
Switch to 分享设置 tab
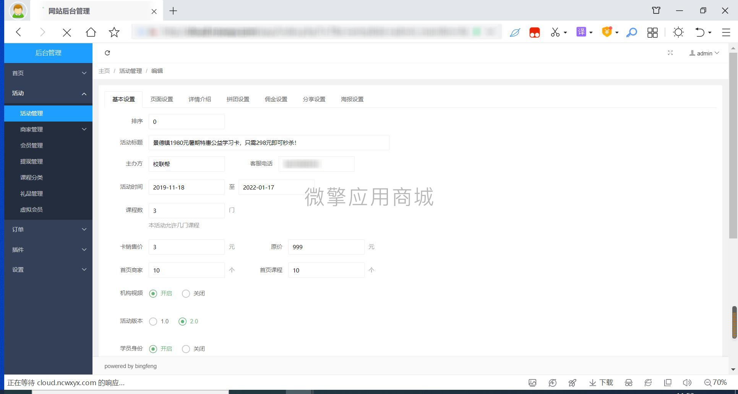point(314,99)
